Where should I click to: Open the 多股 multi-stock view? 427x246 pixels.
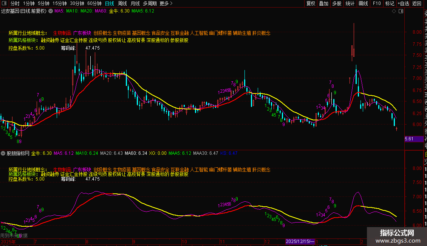337,3
